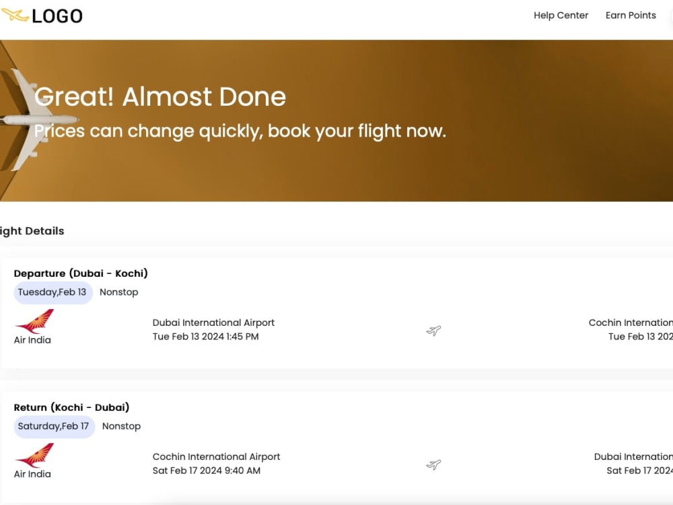The width and height of the screenshot is (673, 505).
Task: Open the Help Center
Action: tap(561, 15)
